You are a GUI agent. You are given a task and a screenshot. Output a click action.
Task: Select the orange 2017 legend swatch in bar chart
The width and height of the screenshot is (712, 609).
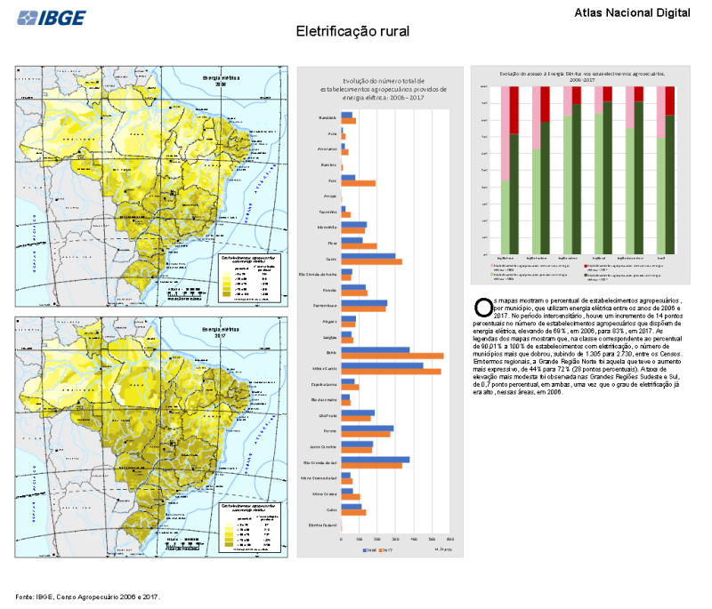pos(379,551)
